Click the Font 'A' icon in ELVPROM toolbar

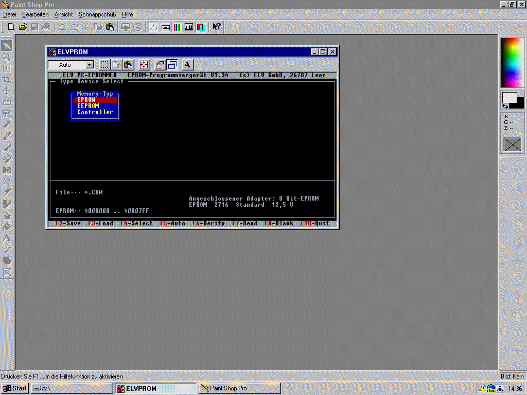tap(187, 64)
